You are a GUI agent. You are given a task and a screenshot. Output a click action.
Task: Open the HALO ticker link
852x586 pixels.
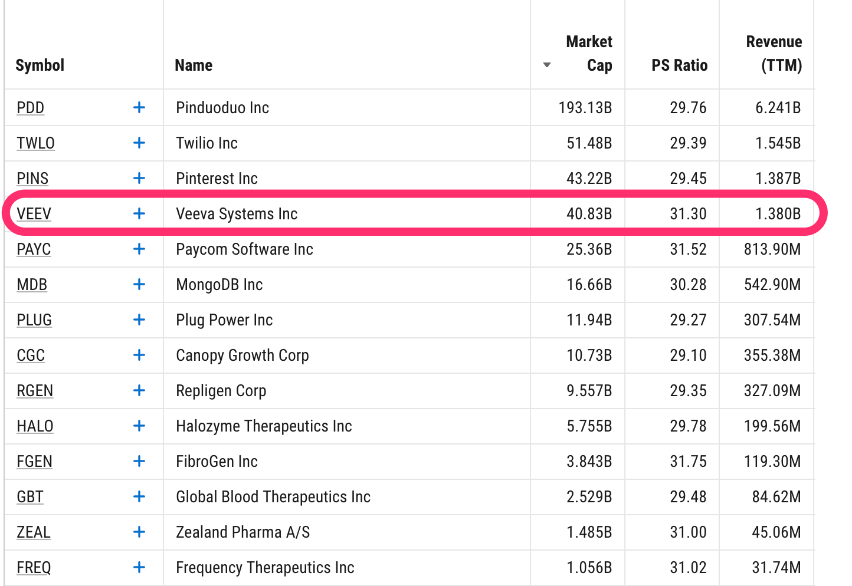pyautogui.click(x=35, y=426)
